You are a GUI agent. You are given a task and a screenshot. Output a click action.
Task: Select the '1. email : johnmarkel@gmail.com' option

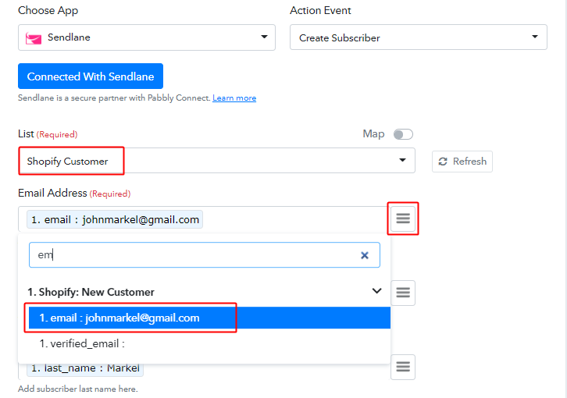209,318
